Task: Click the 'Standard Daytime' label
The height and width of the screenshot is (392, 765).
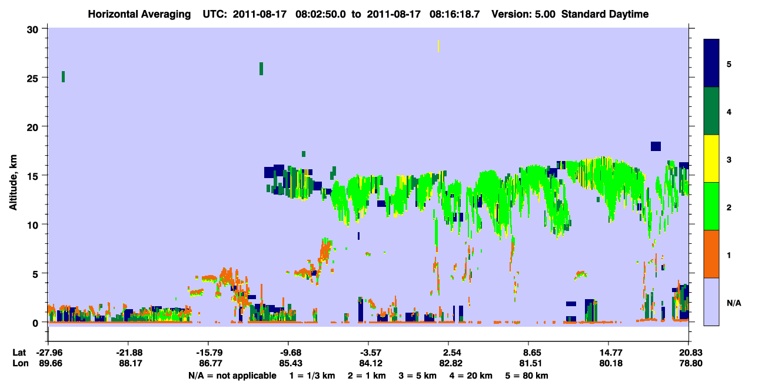Action: [x=605, y=14]
